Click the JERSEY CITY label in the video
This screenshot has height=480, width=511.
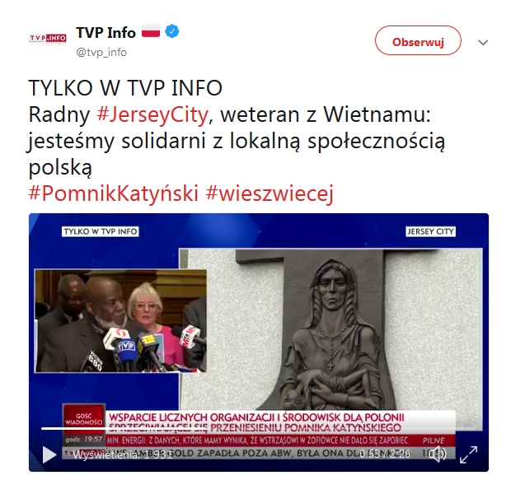click(x=430, y=231)
